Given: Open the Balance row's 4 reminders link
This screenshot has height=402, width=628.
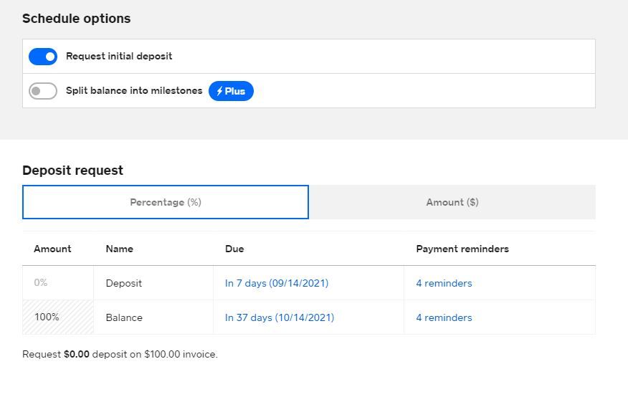Looking at the screenshot, I should 444,317.
